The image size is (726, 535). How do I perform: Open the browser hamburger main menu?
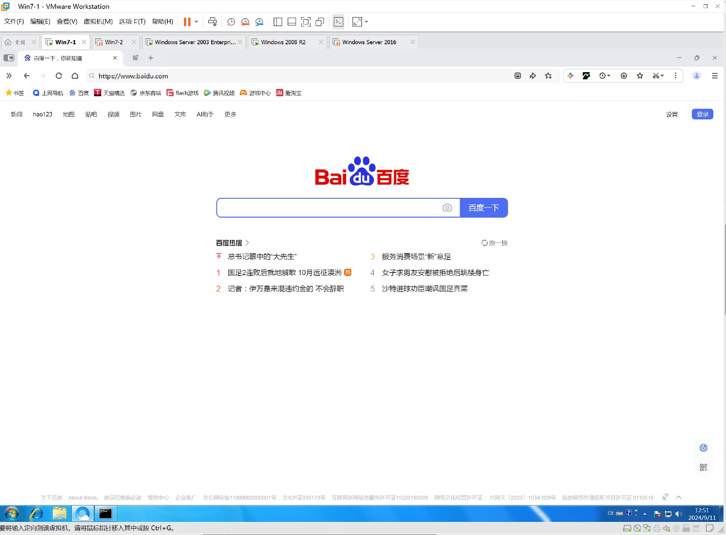tap(715, 76)
